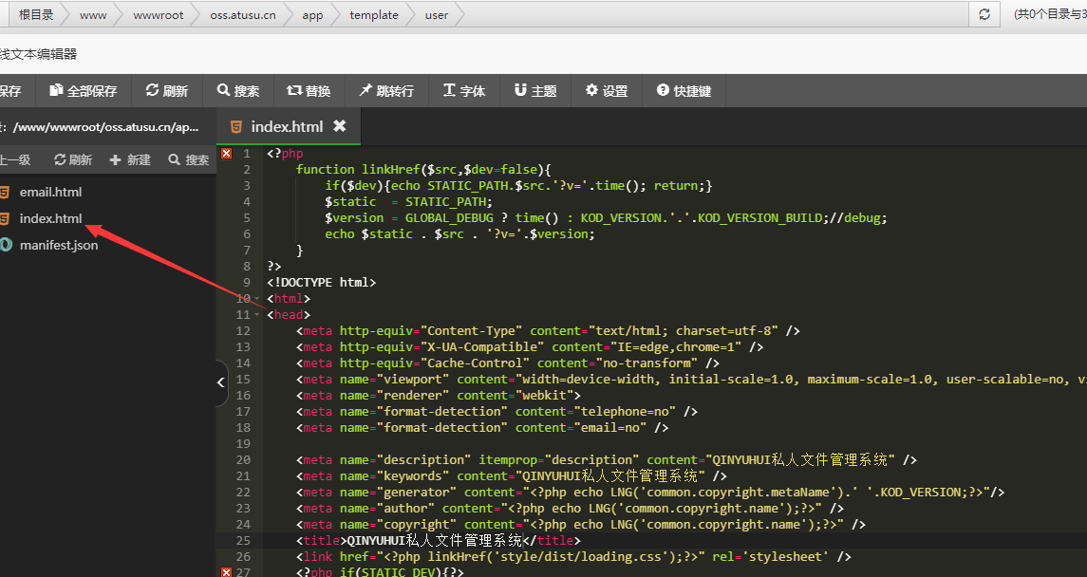Click the "<!DOCTYPE html>" code on line 9
This screenshot has width=1087, height=577.
(x=322, y=282)
